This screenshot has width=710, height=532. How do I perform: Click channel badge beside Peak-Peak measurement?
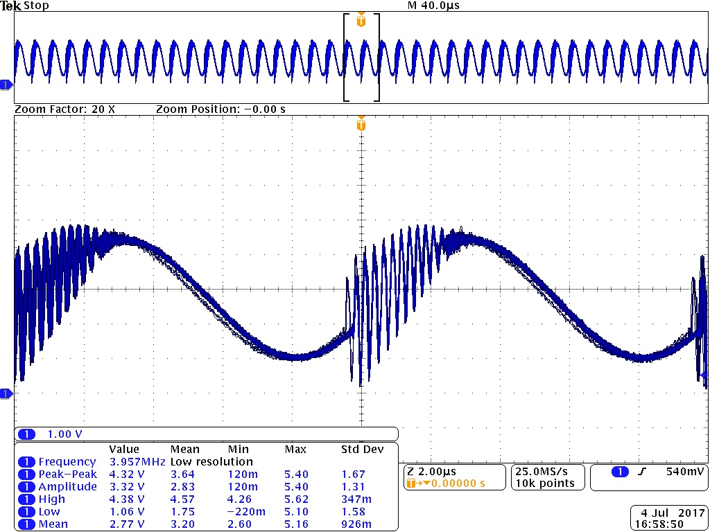[x=26, y=475]
